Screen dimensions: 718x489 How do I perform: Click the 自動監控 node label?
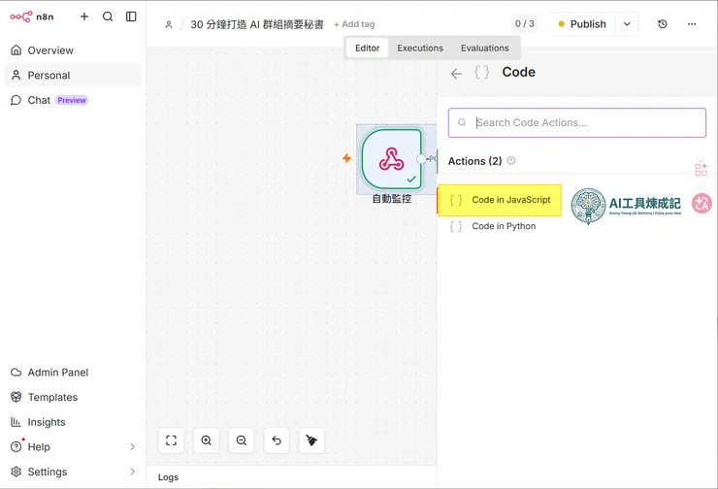pyautogui.click(x=392, y=199)
